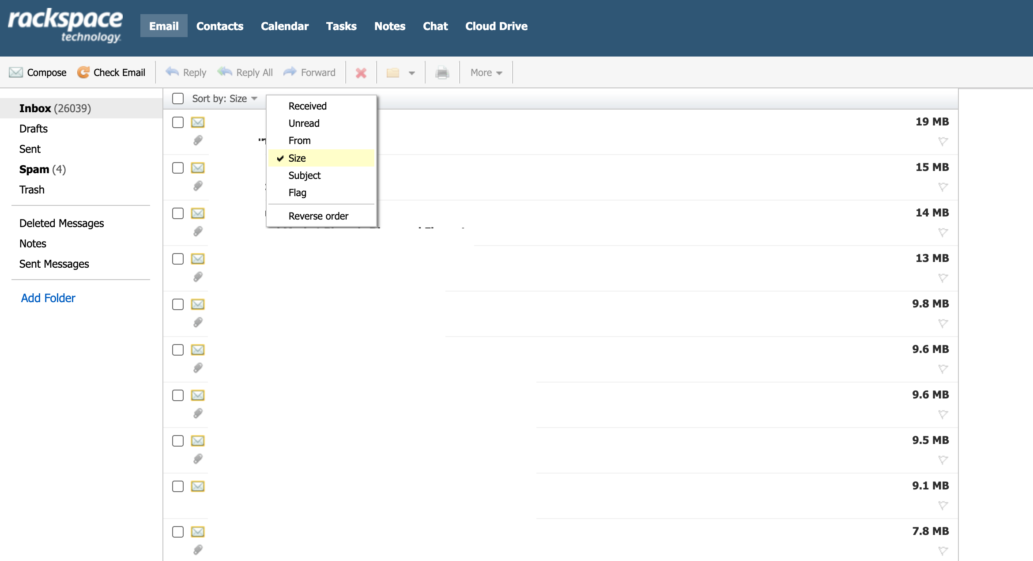The width and height of the screenshot is (1033, 561).
Task: Open the sidebar Notes folder
Action: click(x=33, y=243)
